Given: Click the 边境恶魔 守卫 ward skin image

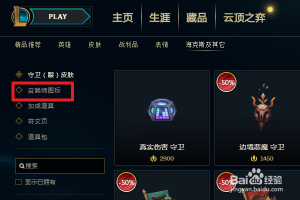Looking at the screenshot, I should [263, 107].
